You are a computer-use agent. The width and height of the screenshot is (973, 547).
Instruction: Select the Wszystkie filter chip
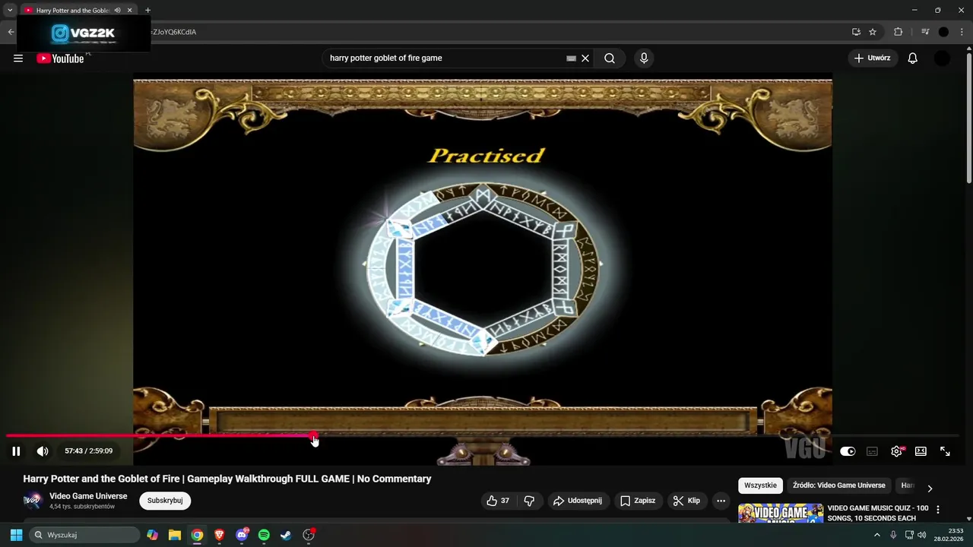click(760, 485)
